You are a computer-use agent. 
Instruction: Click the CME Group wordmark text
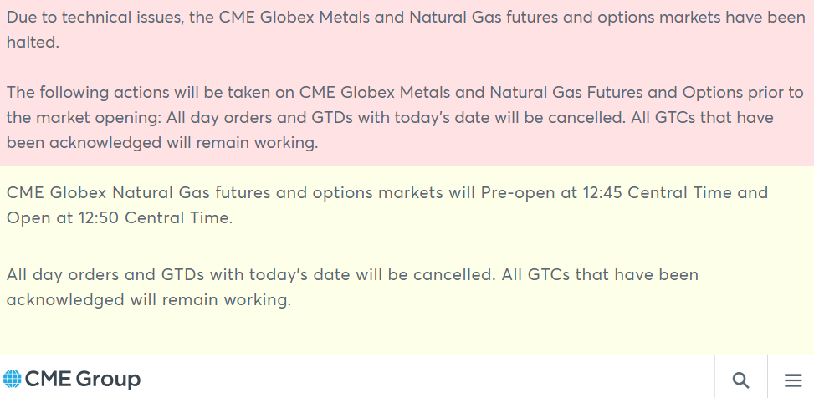[82, 380]
